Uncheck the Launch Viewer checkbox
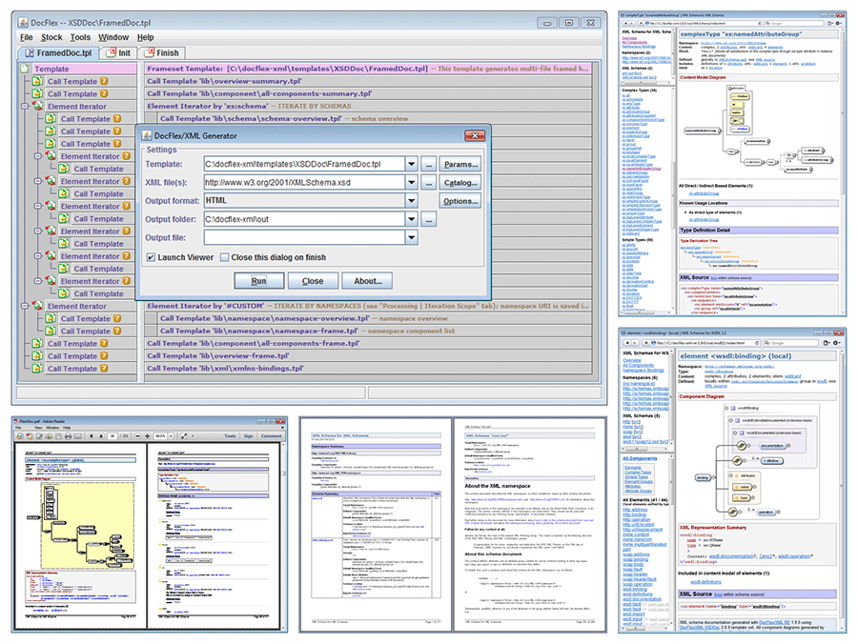 click(151, 257)
